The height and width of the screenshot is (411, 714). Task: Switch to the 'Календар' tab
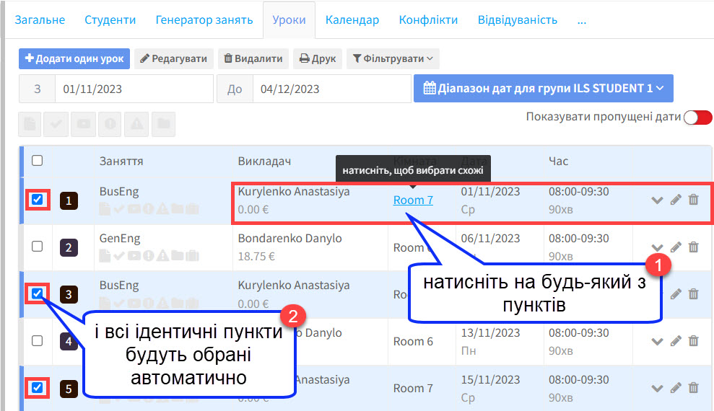(352, 19)
